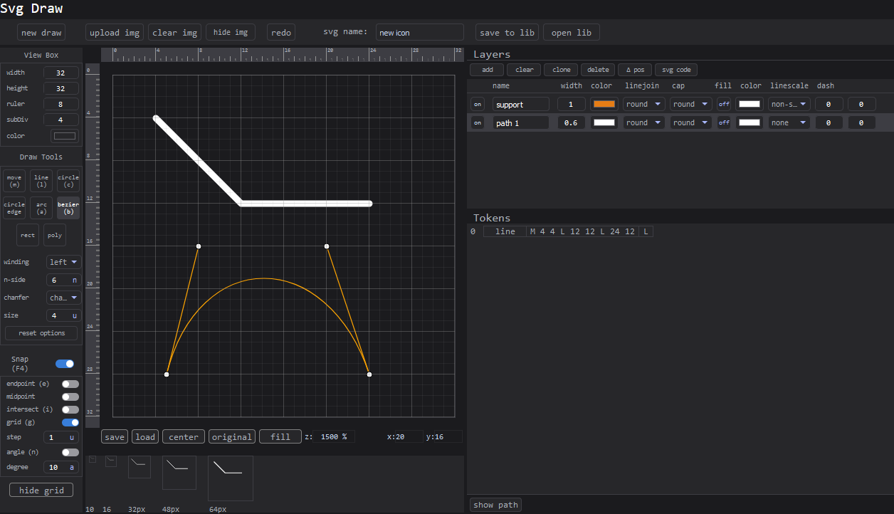Viewport: 894px width, 514px height.
Task: Select the line (l) draw tool
Action: [x=41, y=181]
